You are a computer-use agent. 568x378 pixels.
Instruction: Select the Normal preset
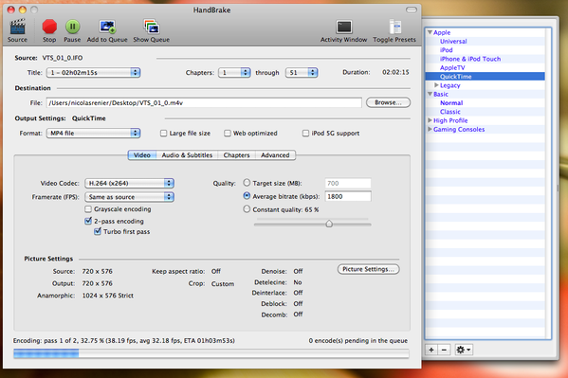click(451, 103)
